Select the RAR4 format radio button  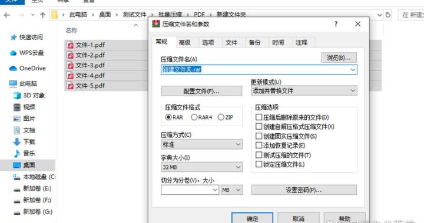tap(194, 117)
